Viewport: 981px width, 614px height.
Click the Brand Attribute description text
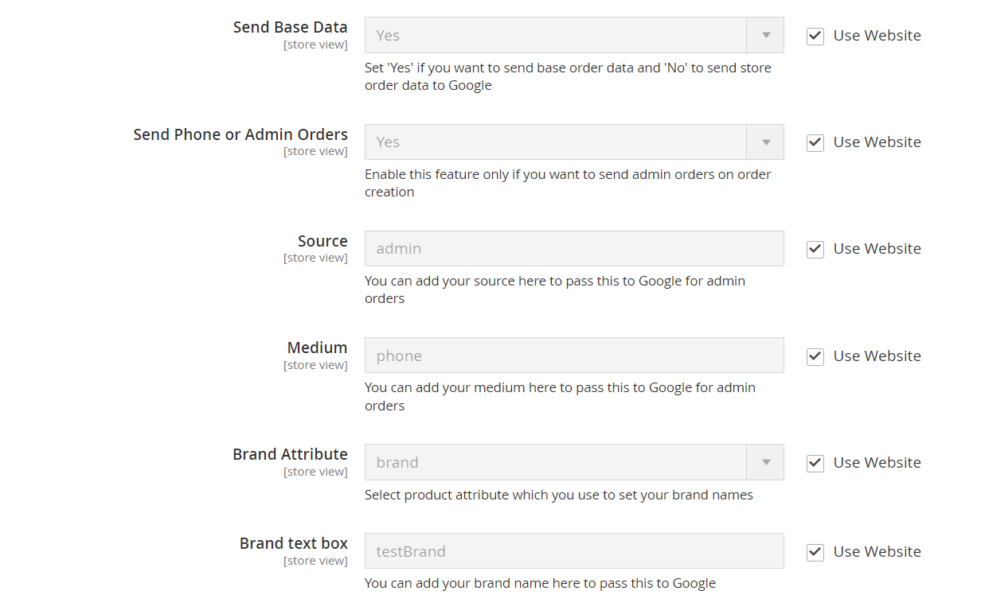(x=558, y=495)
